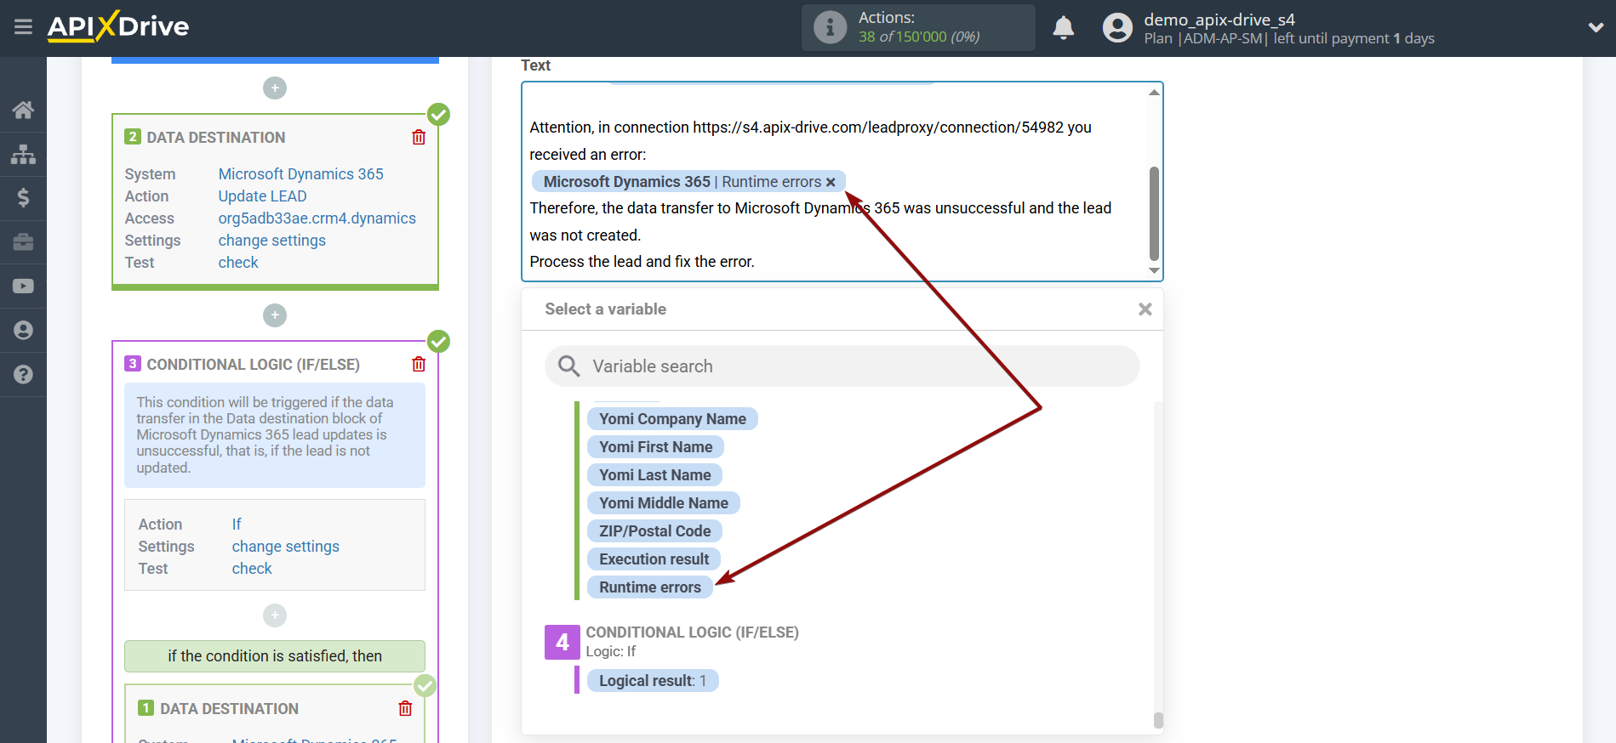Open notifications bell
This screenshot has height=743, width=1616.
pos(1063,27)
